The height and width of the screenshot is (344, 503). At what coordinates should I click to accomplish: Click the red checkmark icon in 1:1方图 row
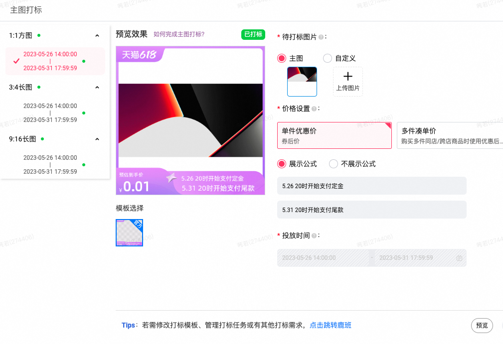16,61
